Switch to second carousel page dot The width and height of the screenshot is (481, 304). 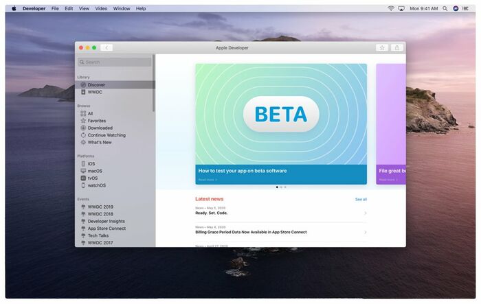click(281, 187)
